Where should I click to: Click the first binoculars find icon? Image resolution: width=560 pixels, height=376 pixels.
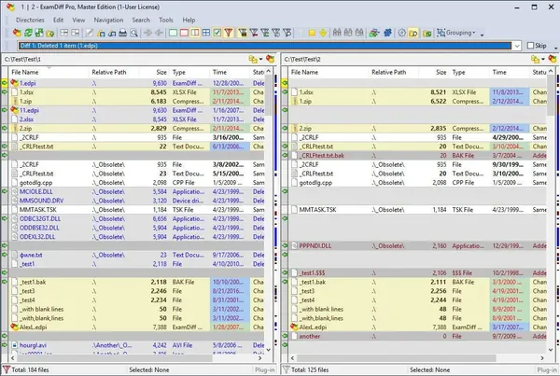click(337, 33)
